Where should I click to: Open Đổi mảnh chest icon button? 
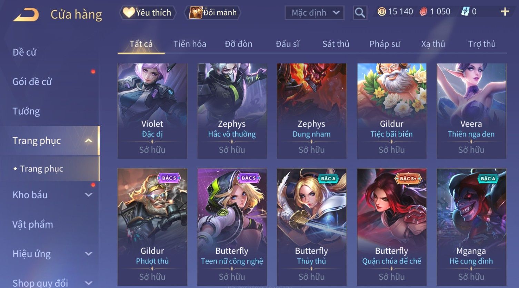point(214,13)
